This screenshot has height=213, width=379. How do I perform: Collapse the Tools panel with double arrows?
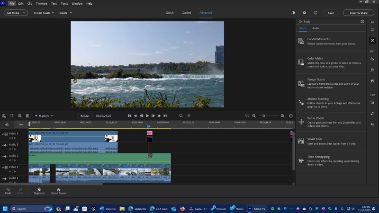(x=300, y=21)
